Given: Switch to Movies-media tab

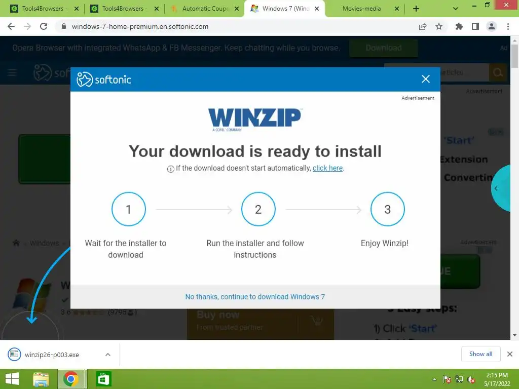Looking at the screenshot, I should pyautogui.click(x=361, y=9).
